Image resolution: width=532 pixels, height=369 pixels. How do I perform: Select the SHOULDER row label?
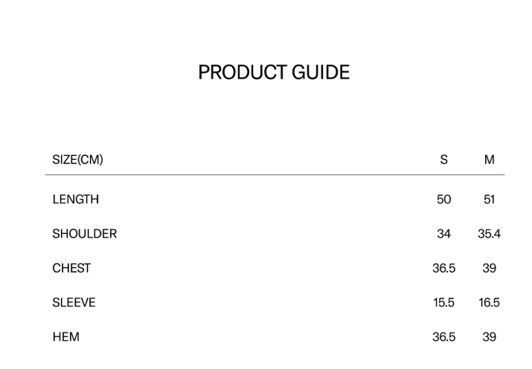point(84,234)
